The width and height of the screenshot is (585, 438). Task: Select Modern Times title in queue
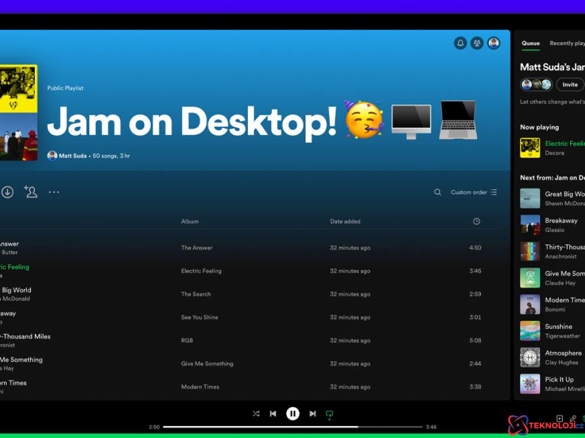pos(565,300)
